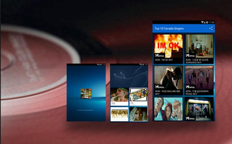Click the loading progress bar on splash screen
Image resolution: width=232 pixels, height=144 pixels.
[86, 110]
